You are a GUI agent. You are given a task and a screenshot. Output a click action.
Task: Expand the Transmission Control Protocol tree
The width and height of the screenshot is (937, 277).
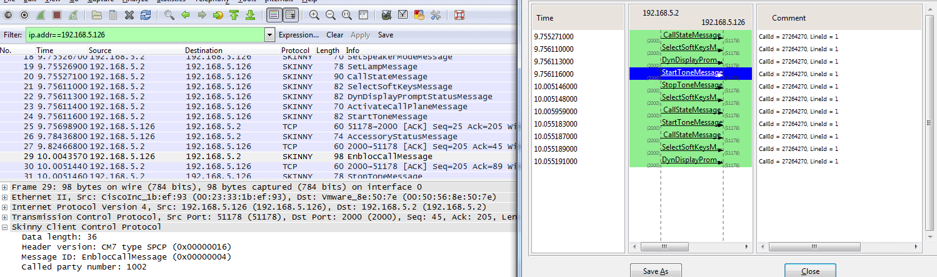coord(6,217)
